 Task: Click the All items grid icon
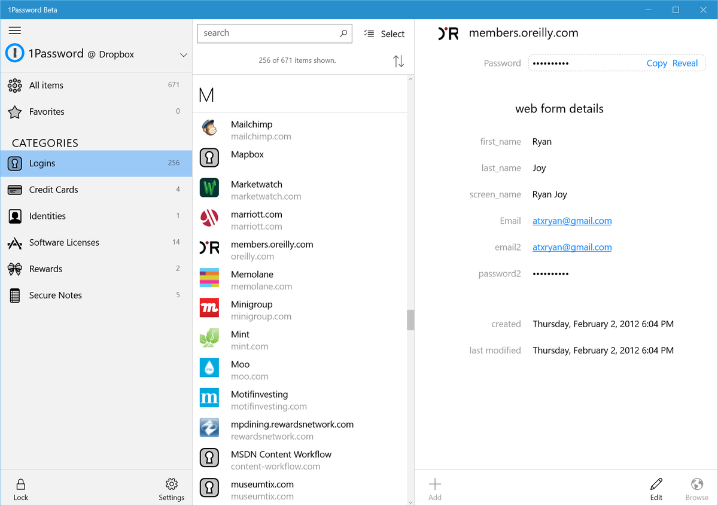pos(15,86)
